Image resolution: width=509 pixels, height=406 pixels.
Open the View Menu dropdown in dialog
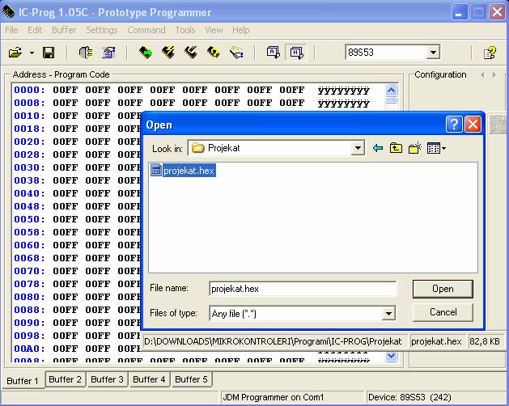click(436, 148)
